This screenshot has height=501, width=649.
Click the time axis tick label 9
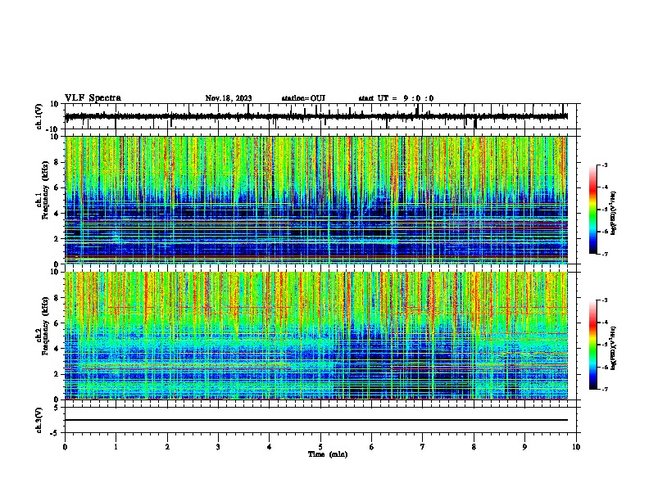point(524,447)
